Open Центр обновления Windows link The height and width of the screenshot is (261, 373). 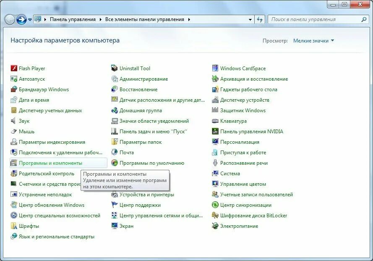(x=51, y=205)
